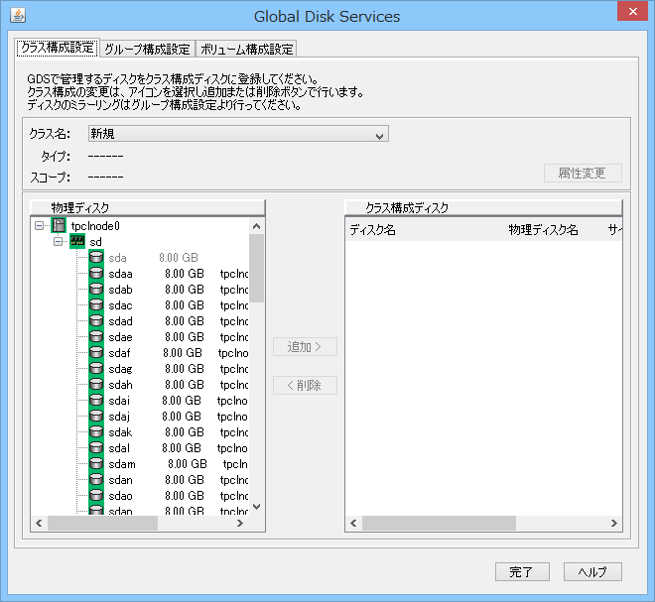Select the sdaa disk icon
The height and width of the screenshot is (602, 655).
click(x=96, y=273)
